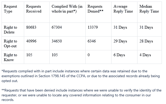Select the 28 Days median reply cell
166x104 pixels.
point(146,41)
